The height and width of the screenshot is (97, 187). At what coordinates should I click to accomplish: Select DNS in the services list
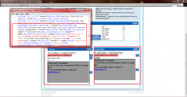coord(104,37)
